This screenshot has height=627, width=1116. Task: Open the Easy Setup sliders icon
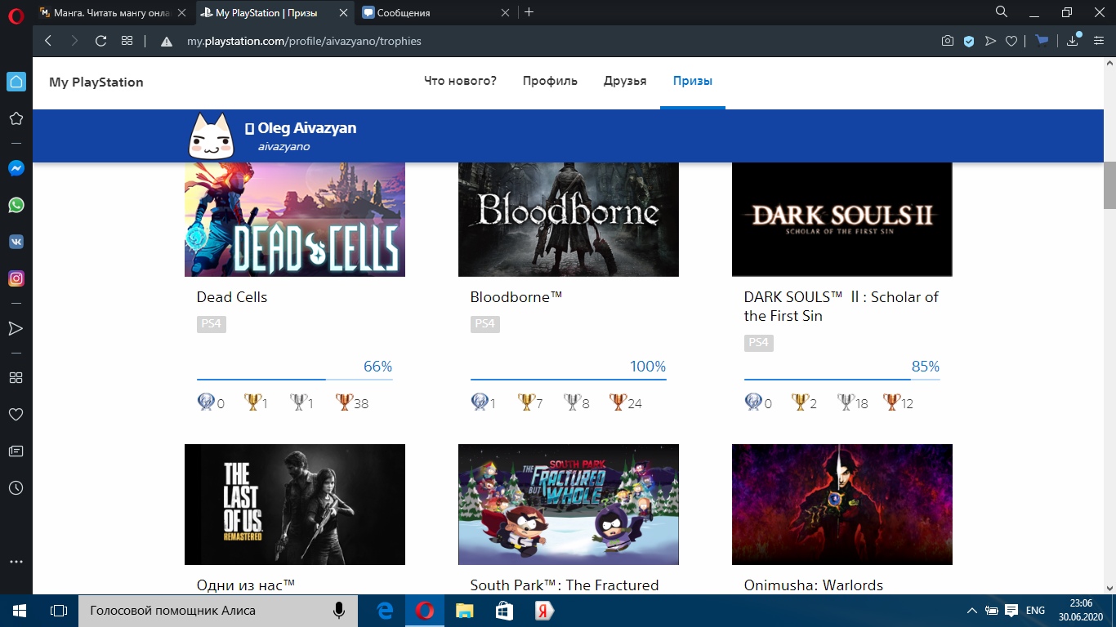[x=1100, y=41]
